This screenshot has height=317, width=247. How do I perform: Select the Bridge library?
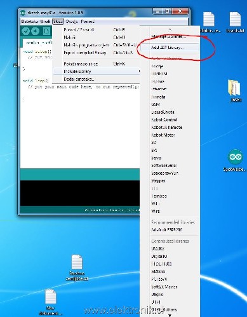(x=157, y=66)
